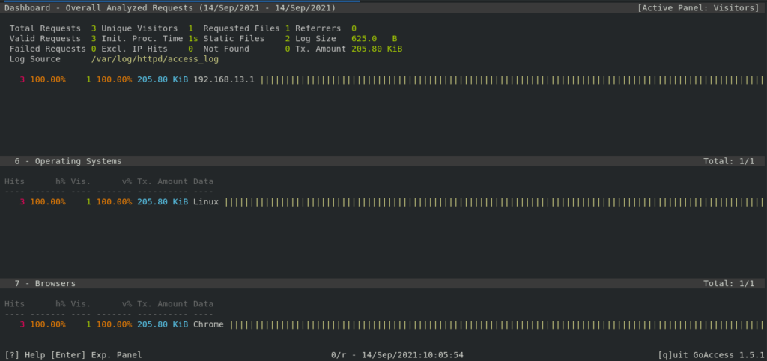
Task: Click the Init. Proc. Time label
Action: click(x=142, y=39)
